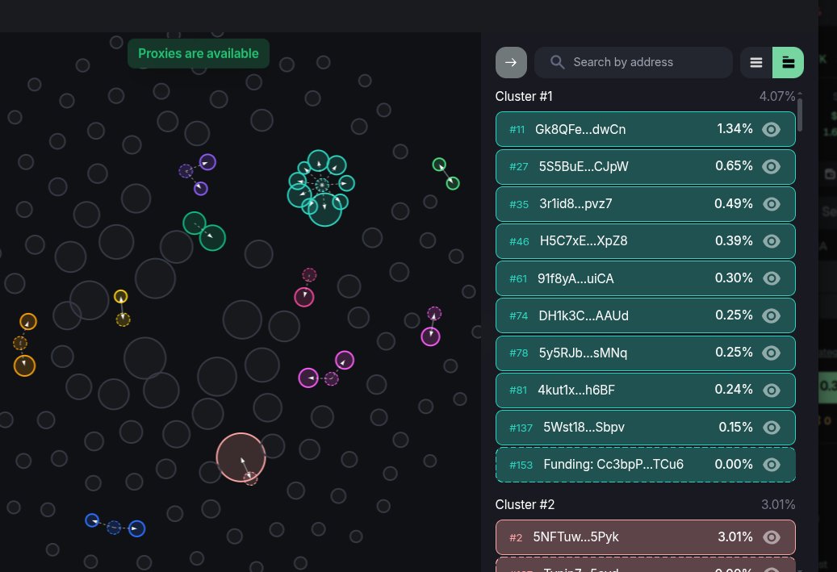Toggle eye icon for 5Wst18...Sbpv
This screenshot has width=837, height=572.
coord(772,428)
